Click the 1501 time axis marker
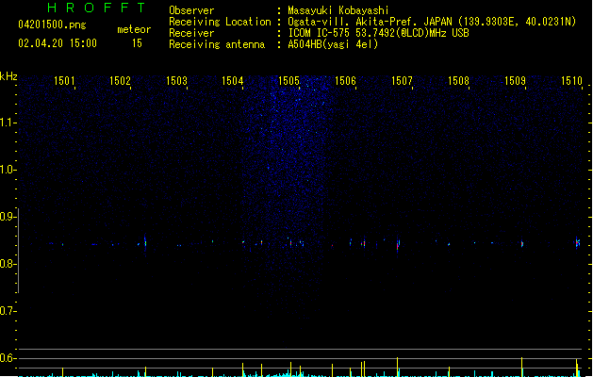The height and width of the screenshot is (377, 593). (x=64, y=81)
